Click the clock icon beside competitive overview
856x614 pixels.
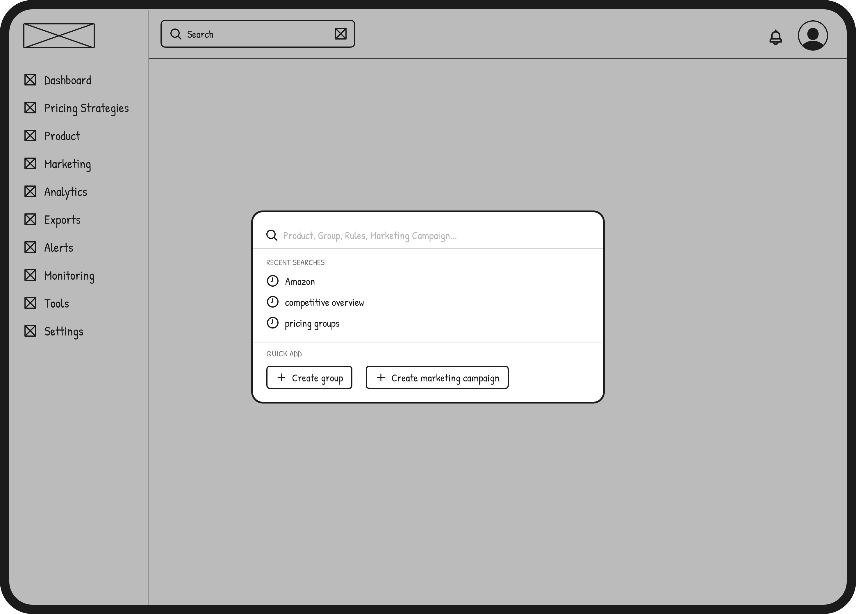point(272,302)
